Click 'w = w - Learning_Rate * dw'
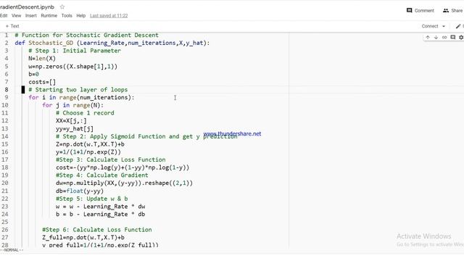 [x=100, y=207]
